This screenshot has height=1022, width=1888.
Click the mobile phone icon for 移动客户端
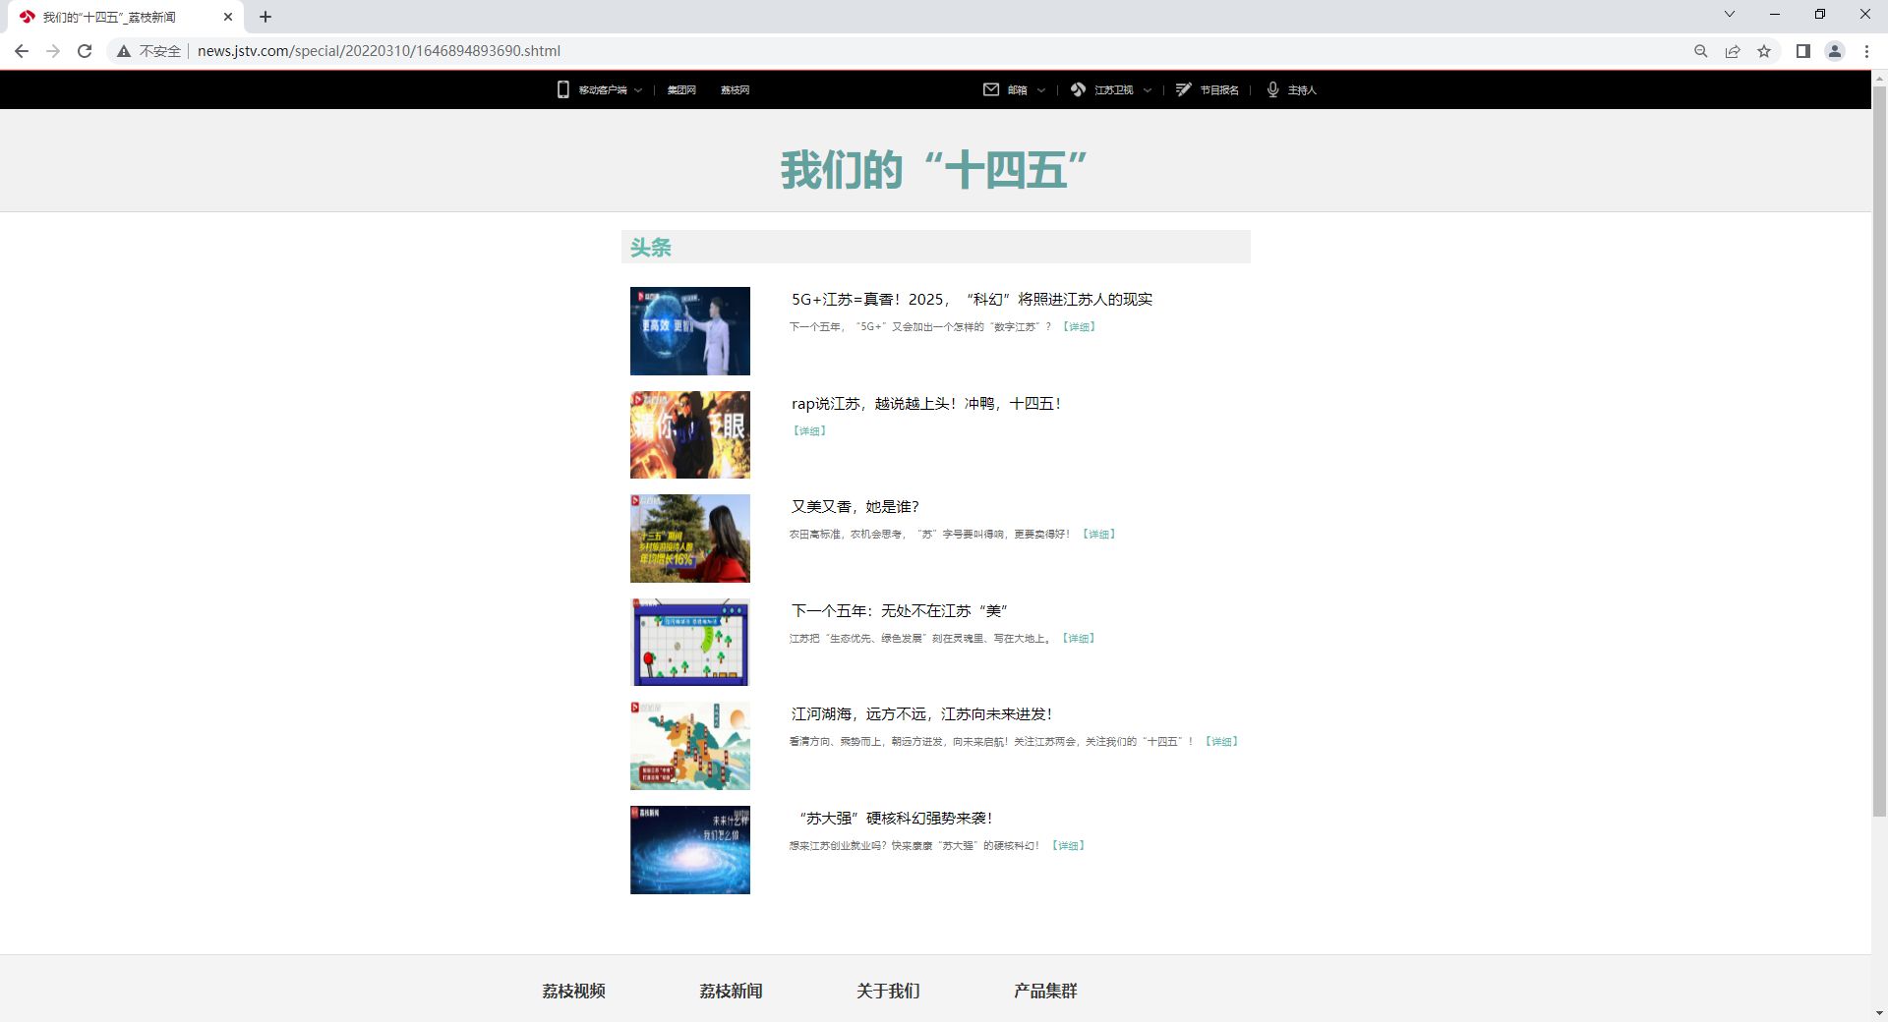click(562, 89)
